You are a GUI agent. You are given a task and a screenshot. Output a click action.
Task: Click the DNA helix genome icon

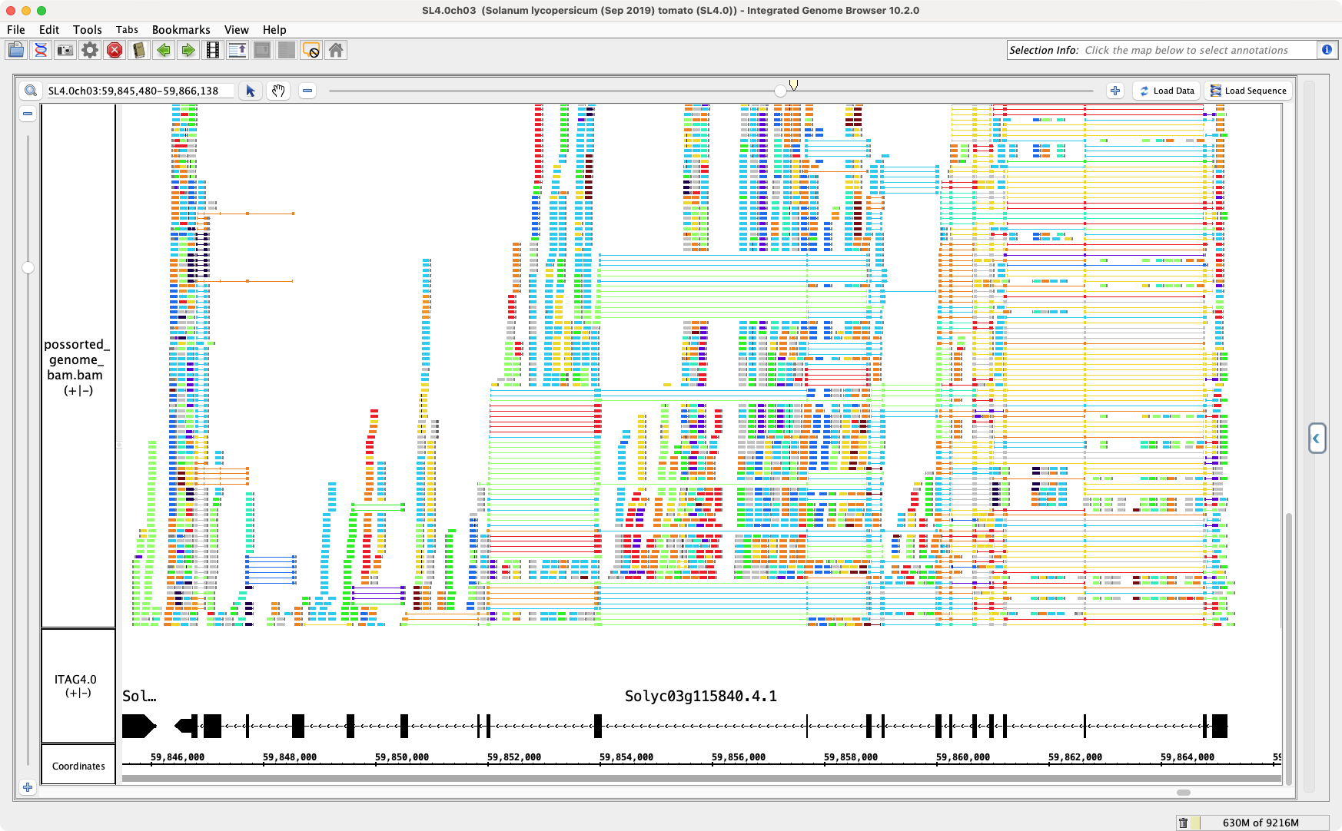pos(41,51)
